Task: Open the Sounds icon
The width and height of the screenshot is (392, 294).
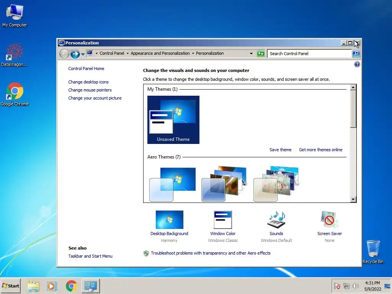Action: (276, 220)
